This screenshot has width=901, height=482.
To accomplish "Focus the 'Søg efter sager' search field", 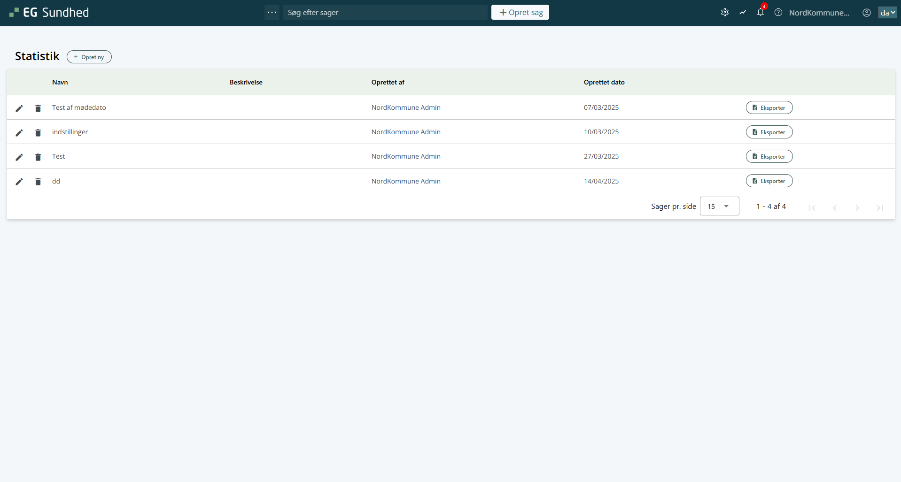I will [385, 13].
